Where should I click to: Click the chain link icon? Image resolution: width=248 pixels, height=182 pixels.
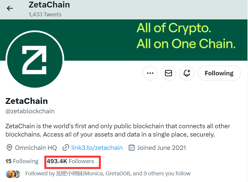(66, 148)
